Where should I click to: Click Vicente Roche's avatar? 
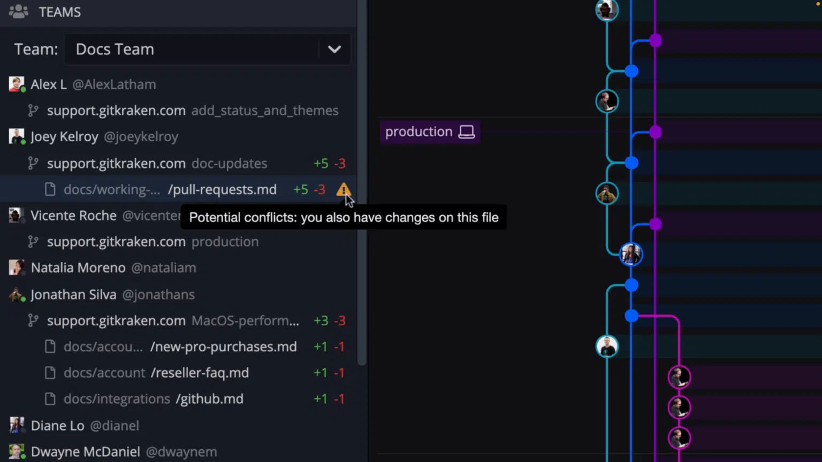[17, 215]
